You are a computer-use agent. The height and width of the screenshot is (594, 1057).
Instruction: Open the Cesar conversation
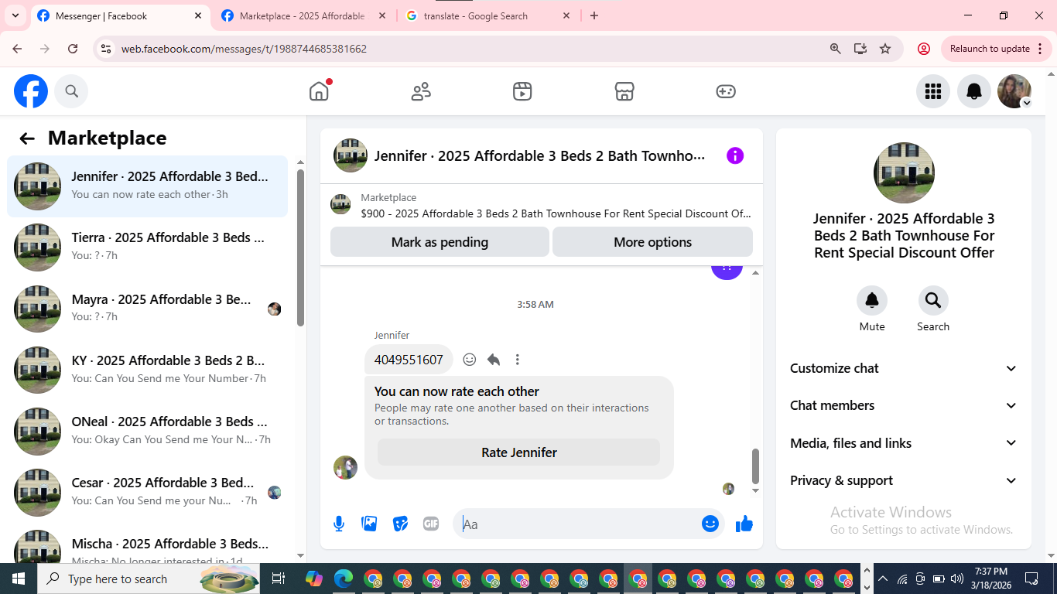[147, 492]
